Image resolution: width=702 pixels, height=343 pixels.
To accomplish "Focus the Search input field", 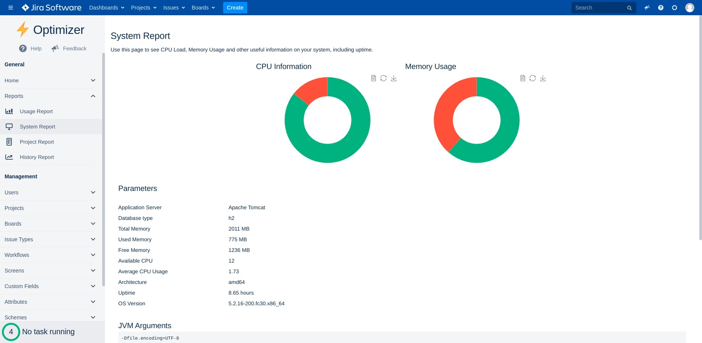I will coord(604,8).
